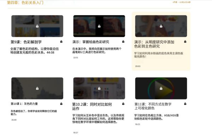Click the duration 35:49
Viewport: 212px width, 135px height.
14,120
